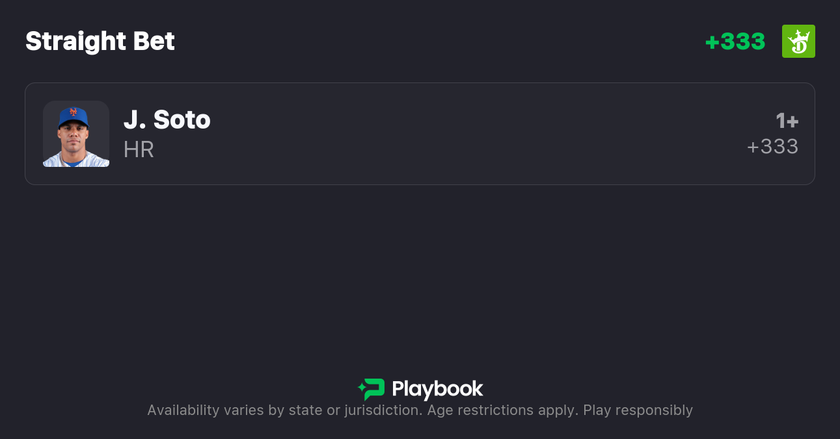Click the word "jurisdiction" in the footer
The width and height of the screenshot is (840, 439).
click(x=383, y=410)
